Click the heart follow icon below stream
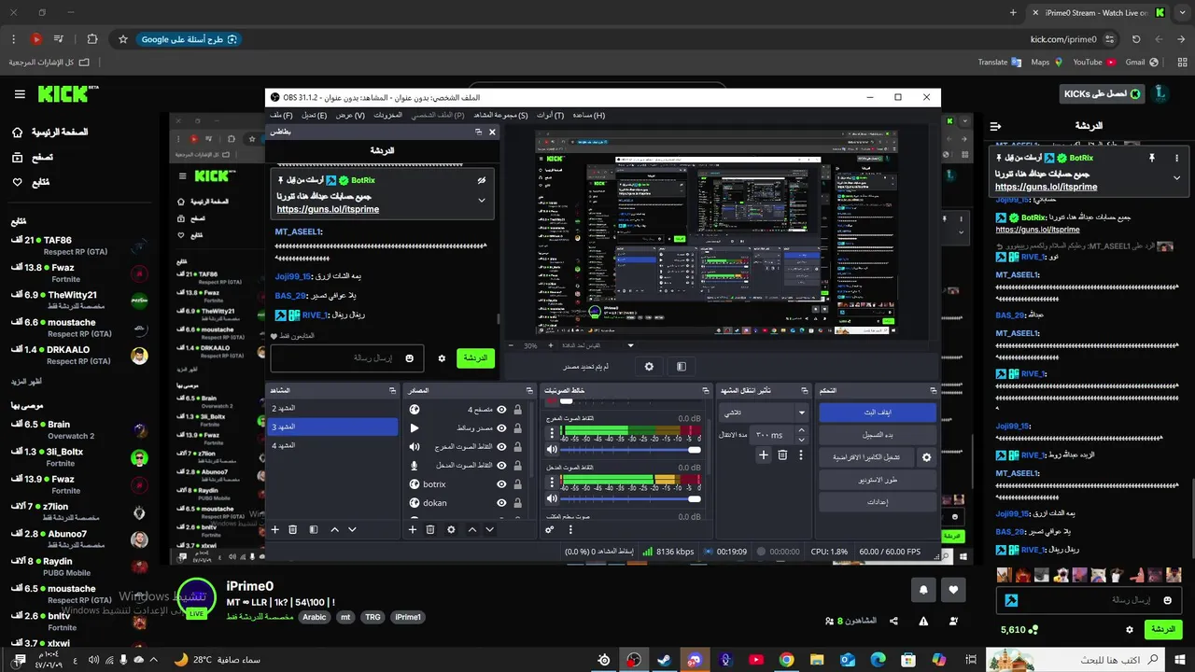The height and width of the screenshot is (672, 1195). (953, 590)
